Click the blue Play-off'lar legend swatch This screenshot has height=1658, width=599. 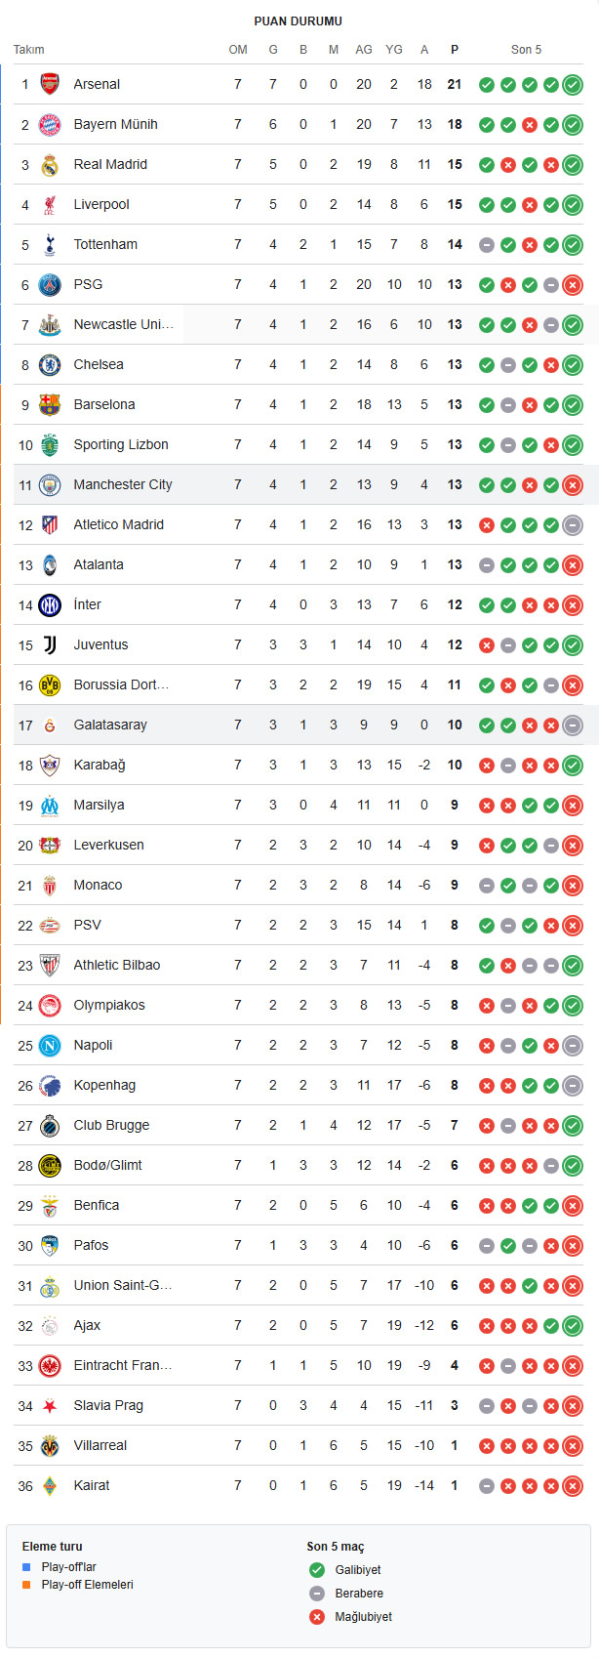[26, 1567]
